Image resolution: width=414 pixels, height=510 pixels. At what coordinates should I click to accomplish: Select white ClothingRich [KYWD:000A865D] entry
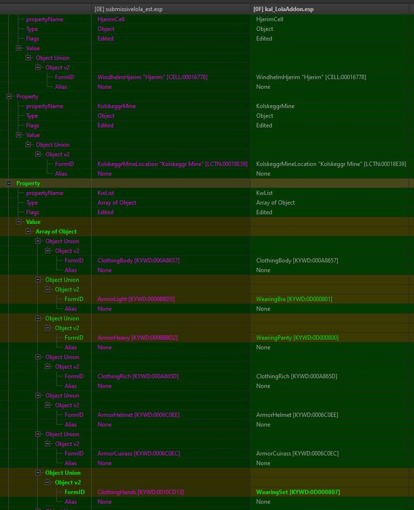point(297,376)
